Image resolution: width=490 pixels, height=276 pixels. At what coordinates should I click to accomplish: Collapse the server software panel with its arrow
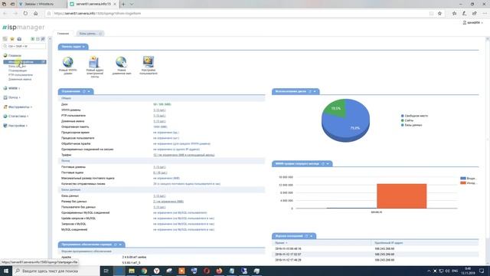coord(120,245)
